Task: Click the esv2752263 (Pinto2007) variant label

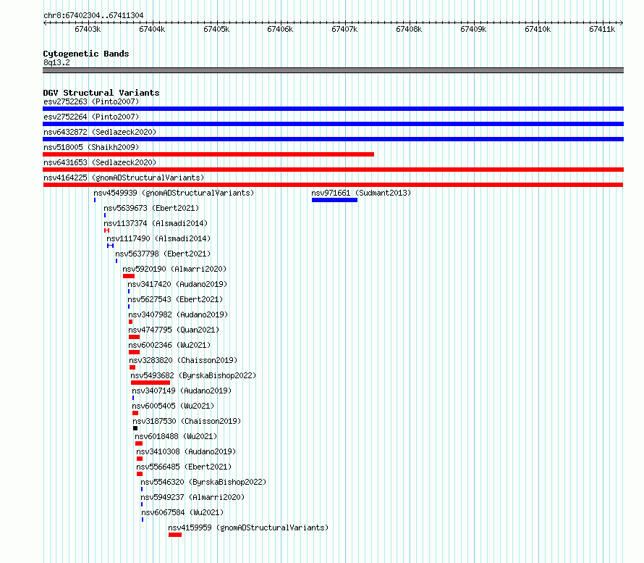Action: point(91,101)
